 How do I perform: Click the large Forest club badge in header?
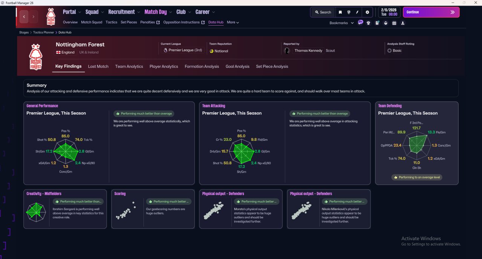click(x=36, y=57)
